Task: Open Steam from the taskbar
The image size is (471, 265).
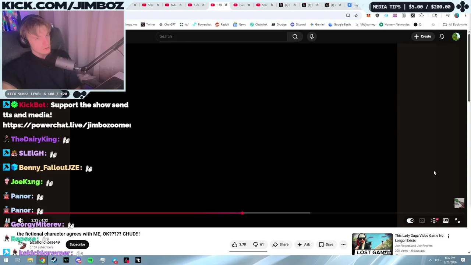Action: [54, 260]
